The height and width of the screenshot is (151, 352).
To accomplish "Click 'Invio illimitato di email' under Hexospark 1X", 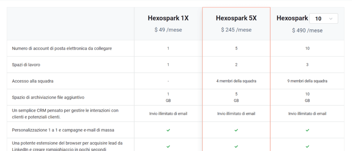I will point(168,114).
